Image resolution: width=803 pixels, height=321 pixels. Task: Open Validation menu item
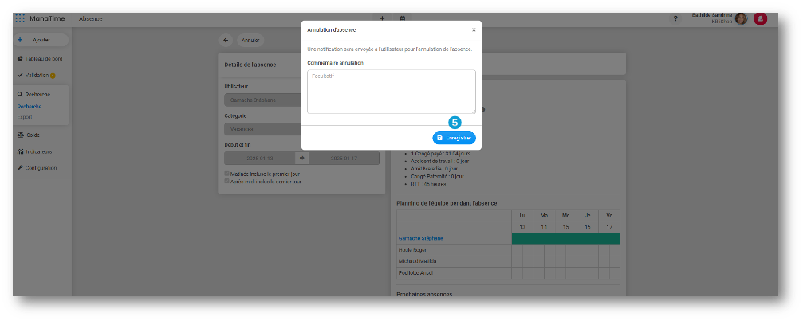pyautogui.click(x=37, y=76)
